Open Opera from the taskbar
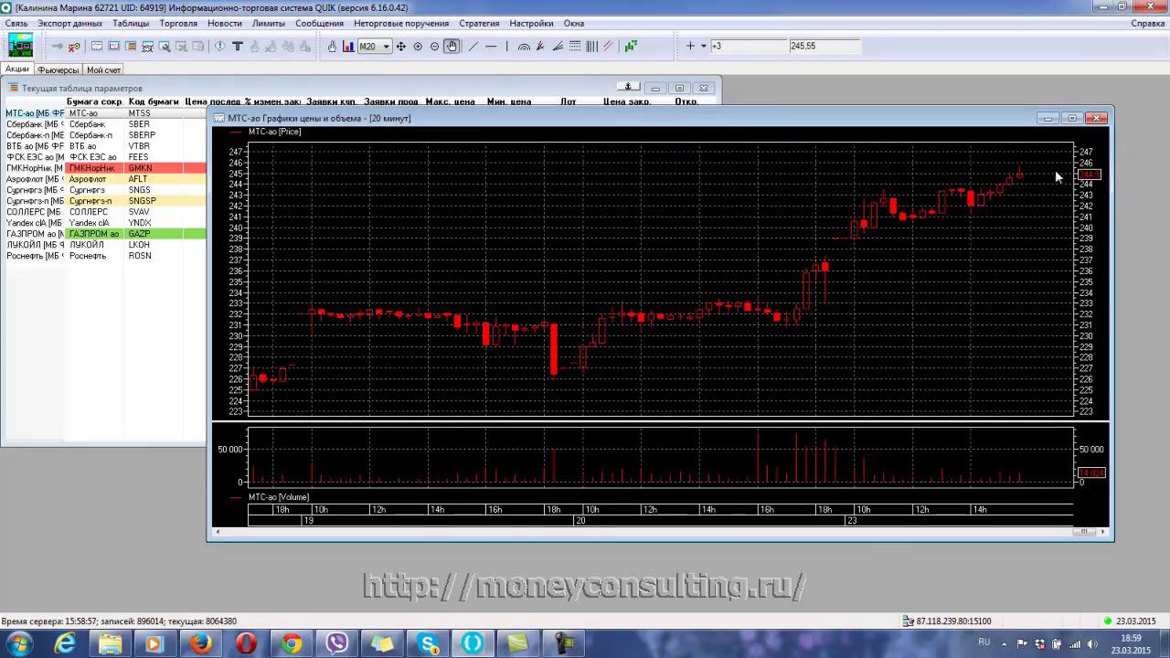The height and width of the screenshot is (658, 1170). [246, 644]
